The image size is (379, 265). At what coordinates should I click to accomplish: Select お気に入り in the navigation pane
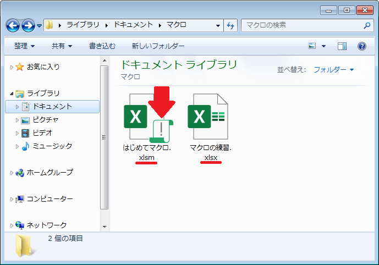tap(43, 67)
